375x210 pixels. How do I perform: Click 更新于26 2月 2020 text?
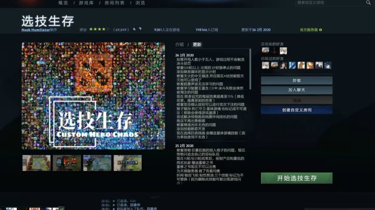coord(256,30)
